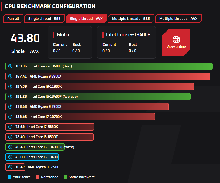Click the Global panel heading
The height and width of the screenshot is (183, 220).
(x=64, y=35)
